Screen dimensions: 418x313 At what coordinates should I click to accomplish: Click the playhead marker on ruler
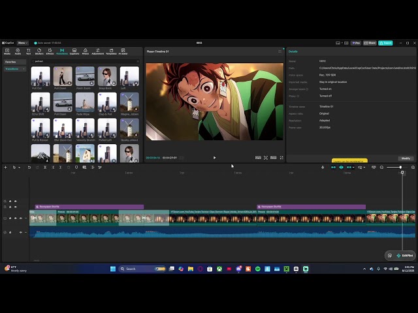coord(402,173)
